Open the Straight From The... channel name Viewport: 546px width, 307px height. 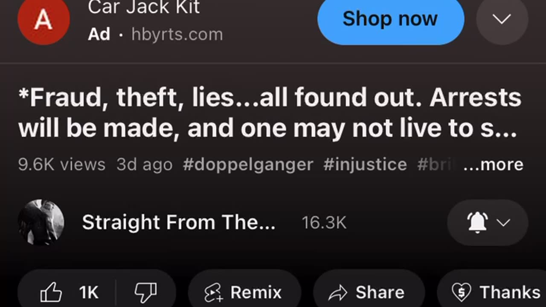179,223
